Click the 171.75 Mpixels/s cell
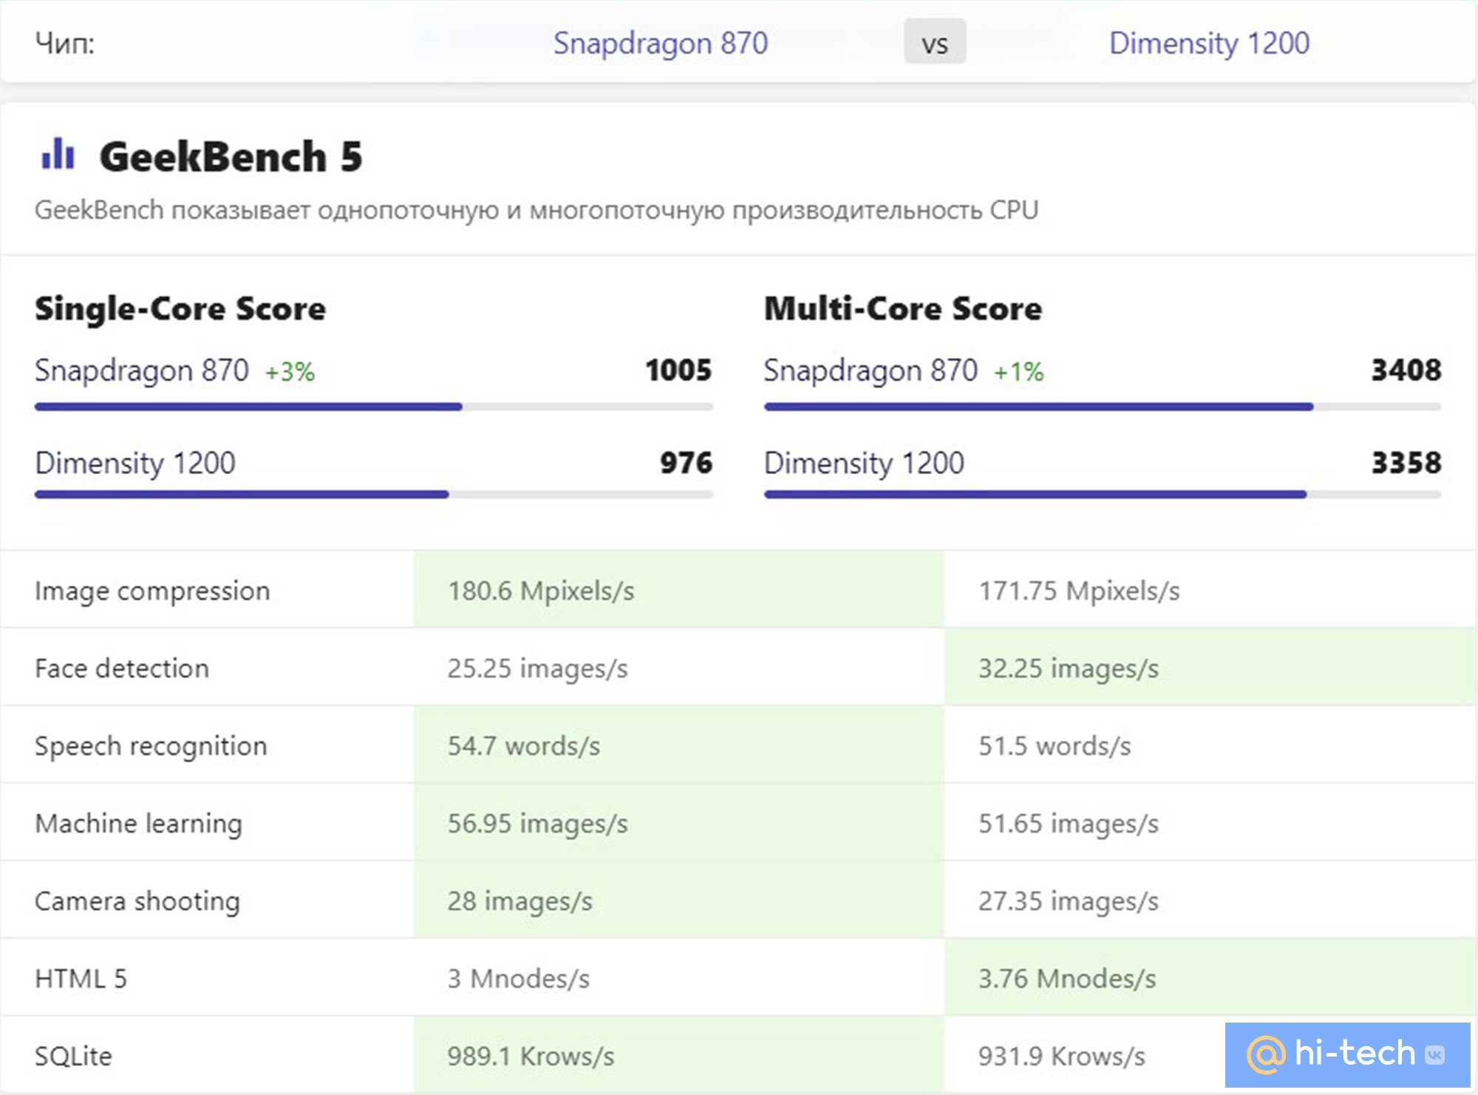 [x=1210, y=589]
